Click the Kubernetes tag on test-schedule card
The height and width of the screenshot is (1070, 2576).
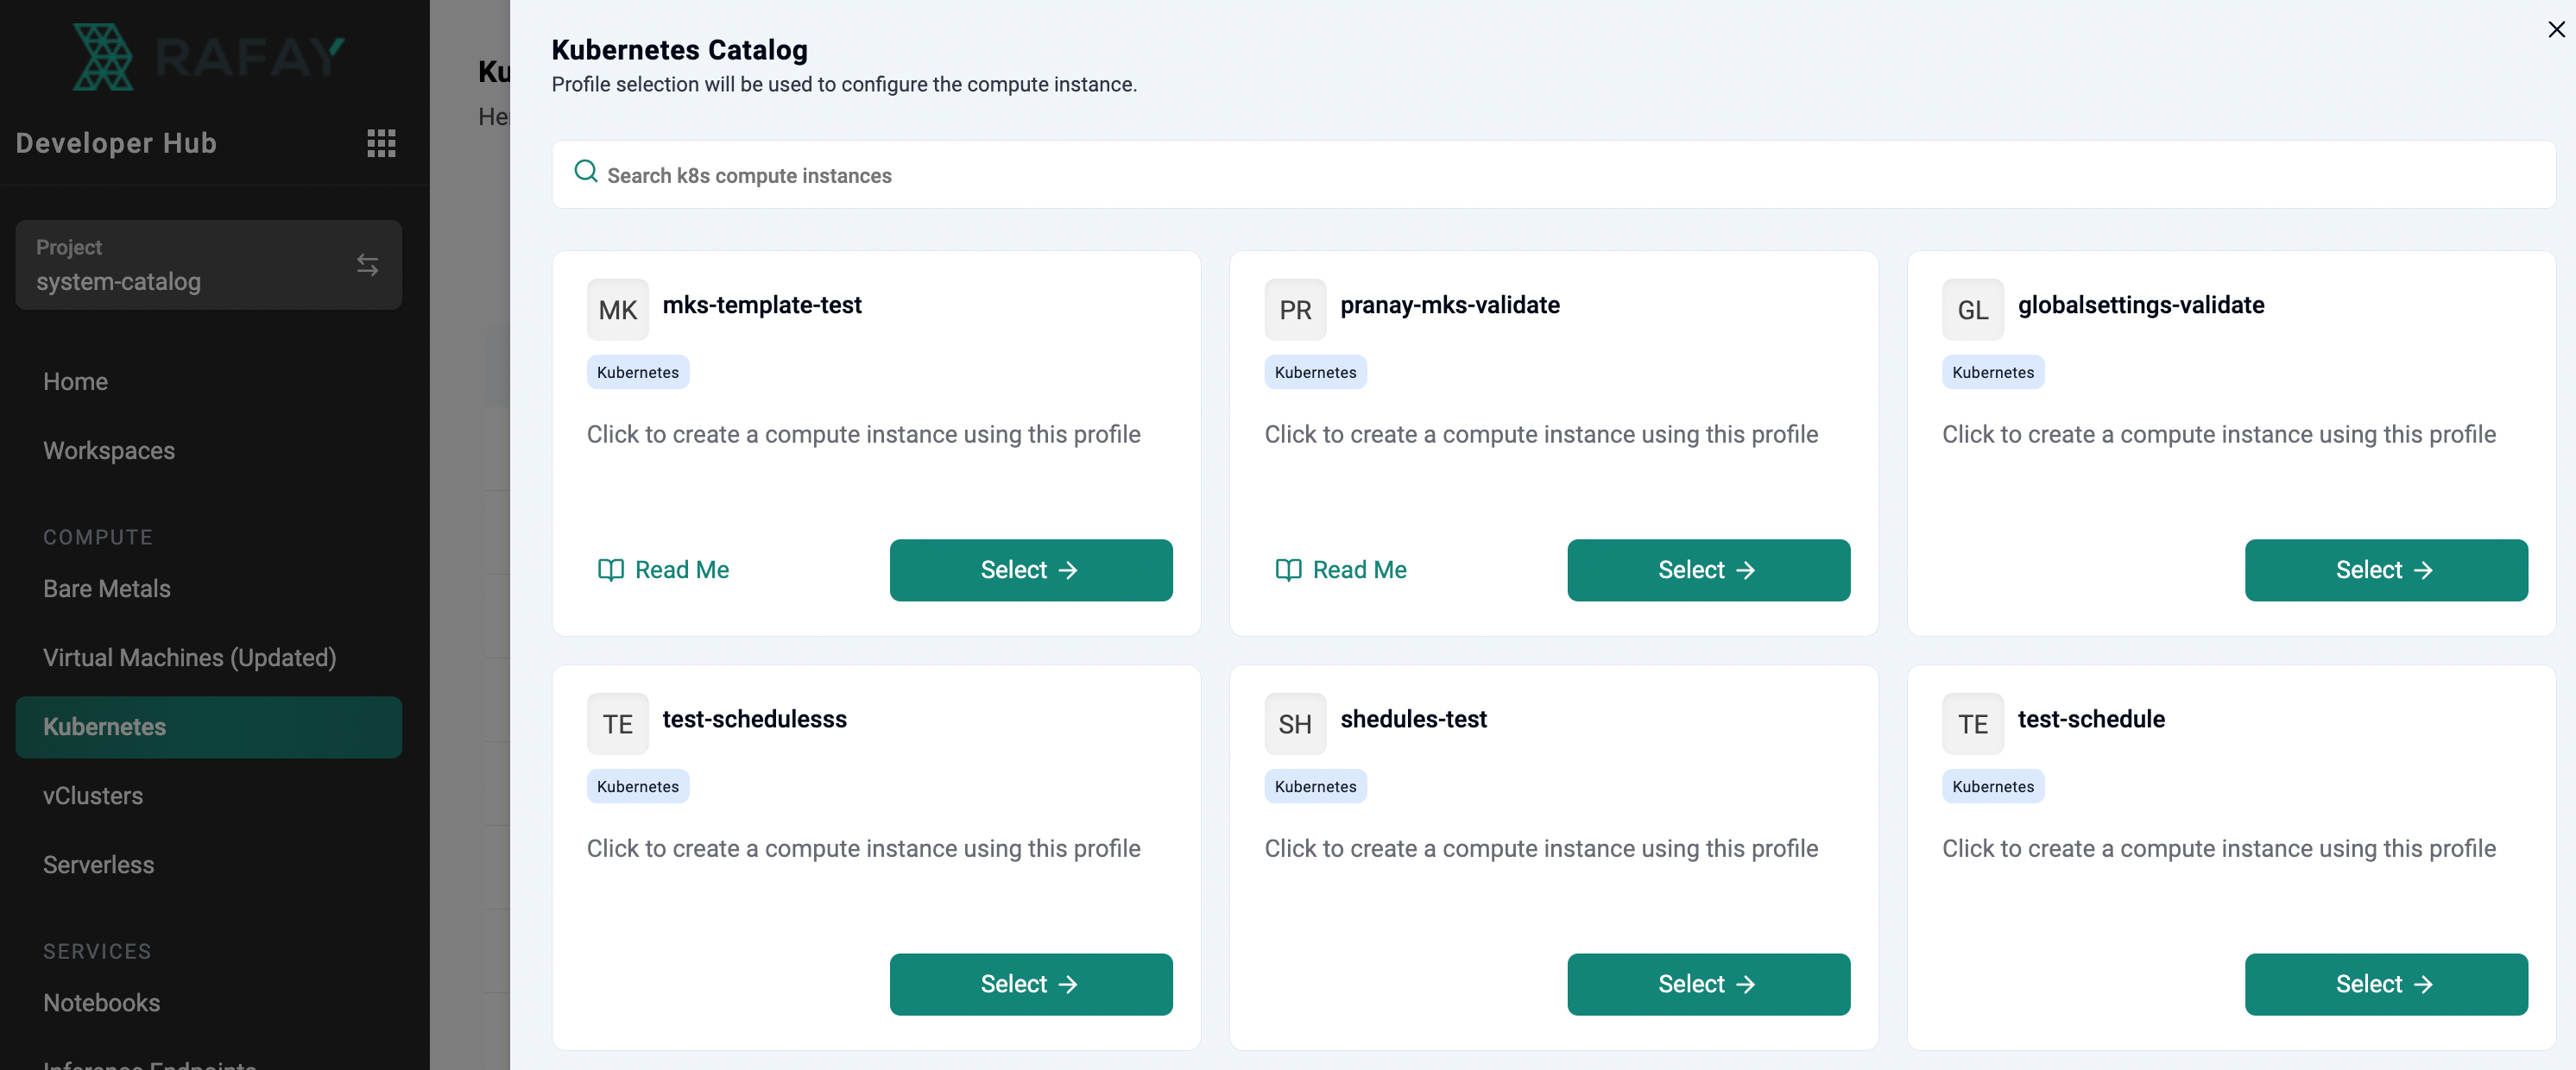click(1992, 786)
